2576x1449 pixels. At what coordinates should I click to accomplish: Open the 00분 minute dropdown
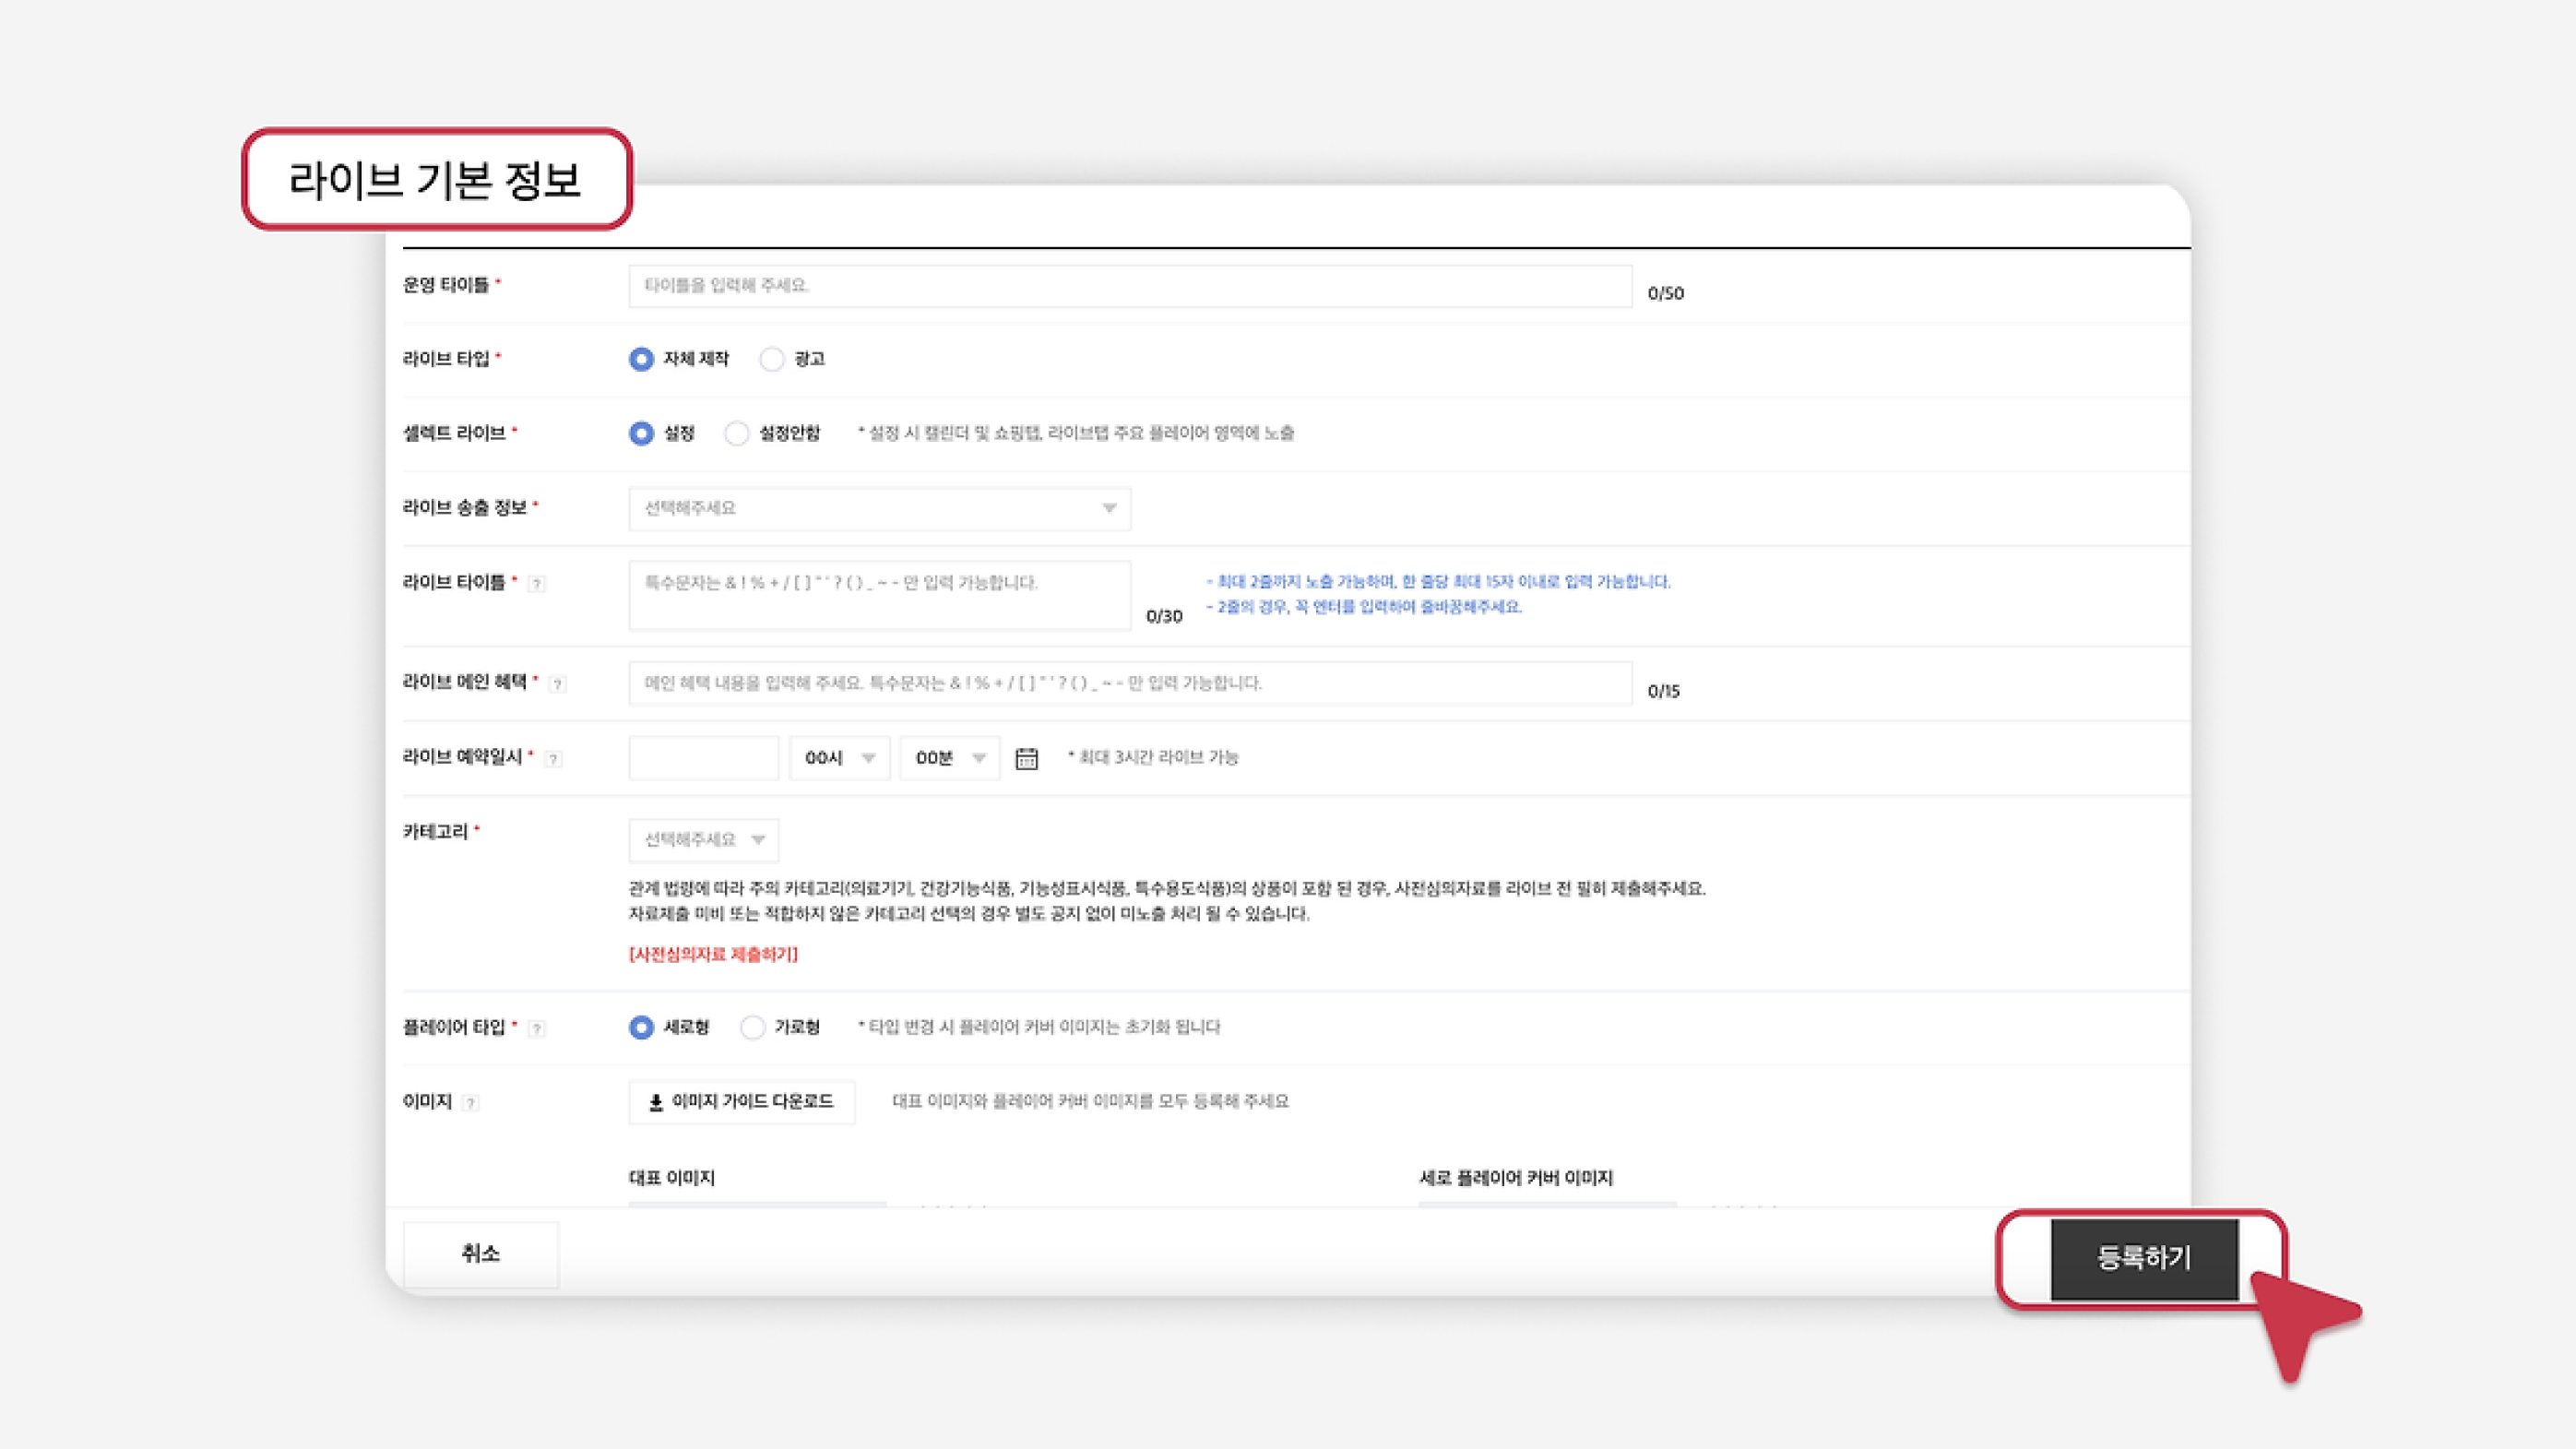[950, 758]
